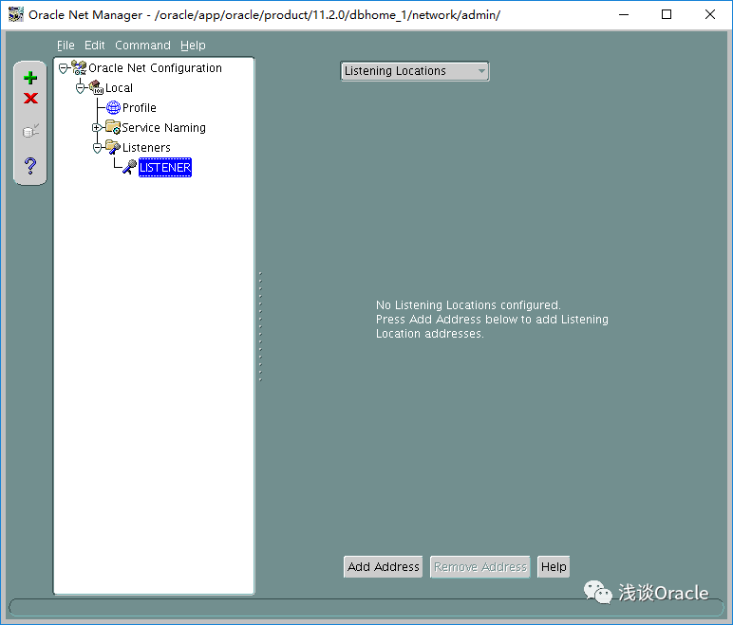Select the Oracle Net Configuration label

click(x=155, y=68)
